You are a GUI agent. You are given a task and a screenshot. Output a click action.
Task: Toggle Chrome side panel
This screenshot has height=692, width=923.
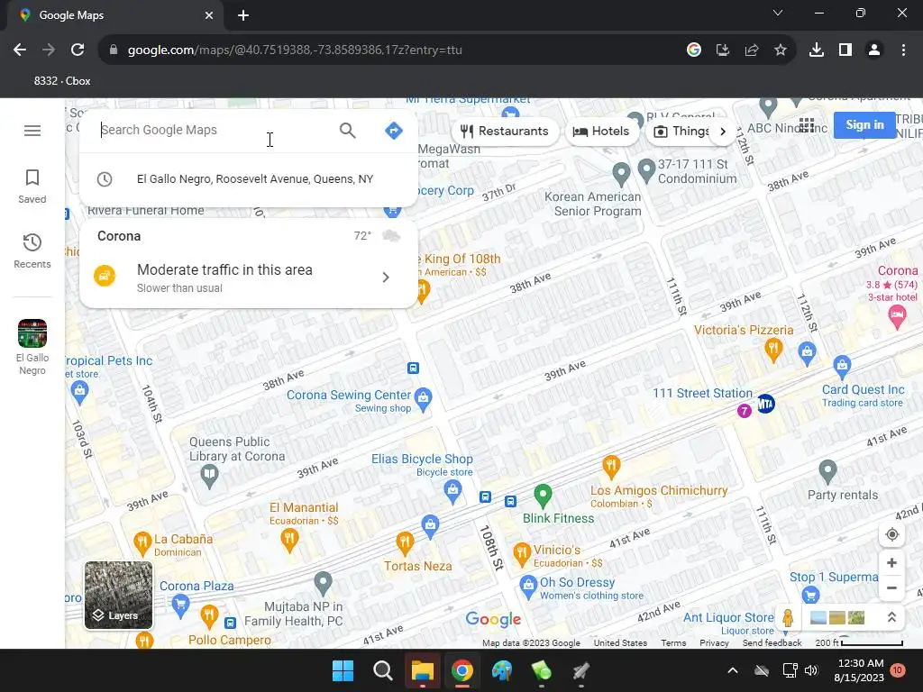click(845, 50)
